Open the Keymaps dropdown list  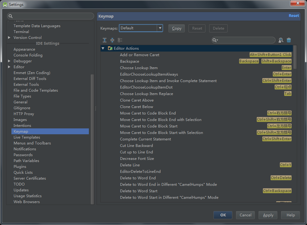[x=160, y=28]
